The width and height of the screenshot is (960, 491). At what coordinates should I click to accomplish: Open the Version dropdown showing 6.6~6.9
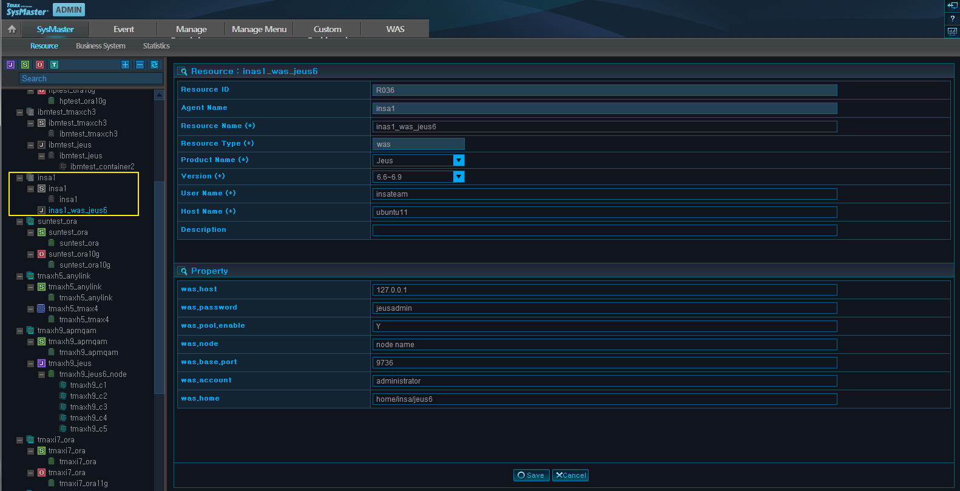(459, 177)
